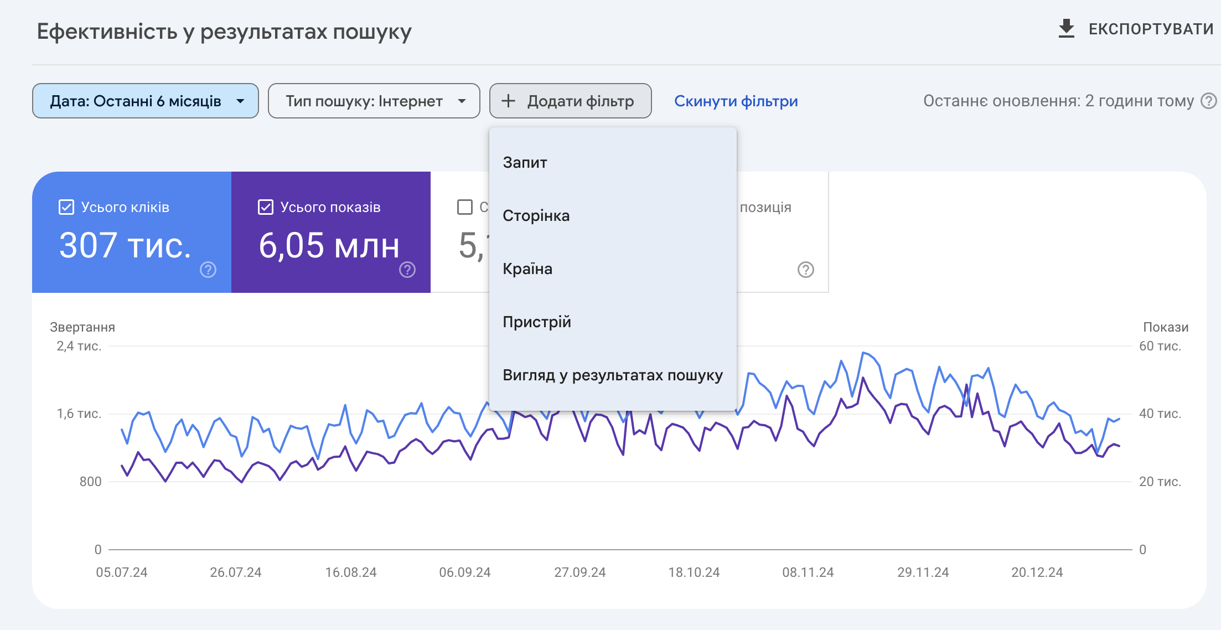The height and width of the screenshot is (630, 1221).
Task: Click the Скинути фільтри link
Action: pos(736,101)
